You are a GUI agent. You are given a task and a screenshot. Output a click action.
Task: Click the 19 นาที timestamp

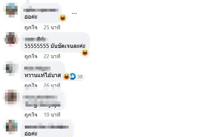click(52, 115)
